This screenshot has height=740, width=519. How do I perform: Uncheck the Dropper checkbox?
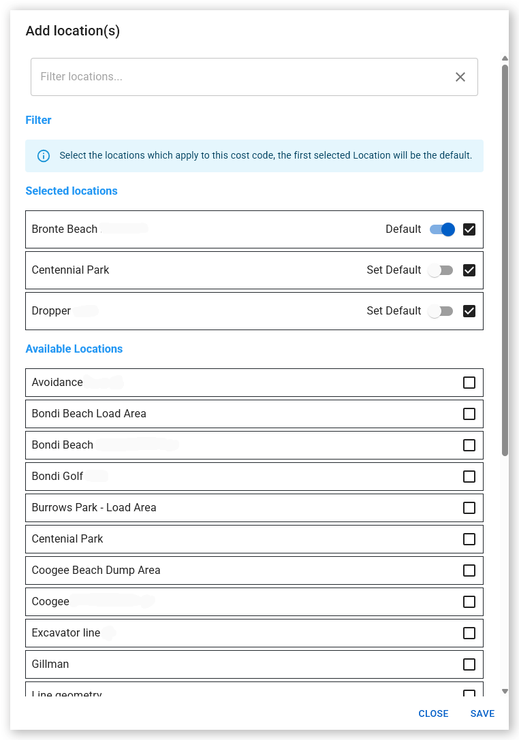click(x=469, y=312)
